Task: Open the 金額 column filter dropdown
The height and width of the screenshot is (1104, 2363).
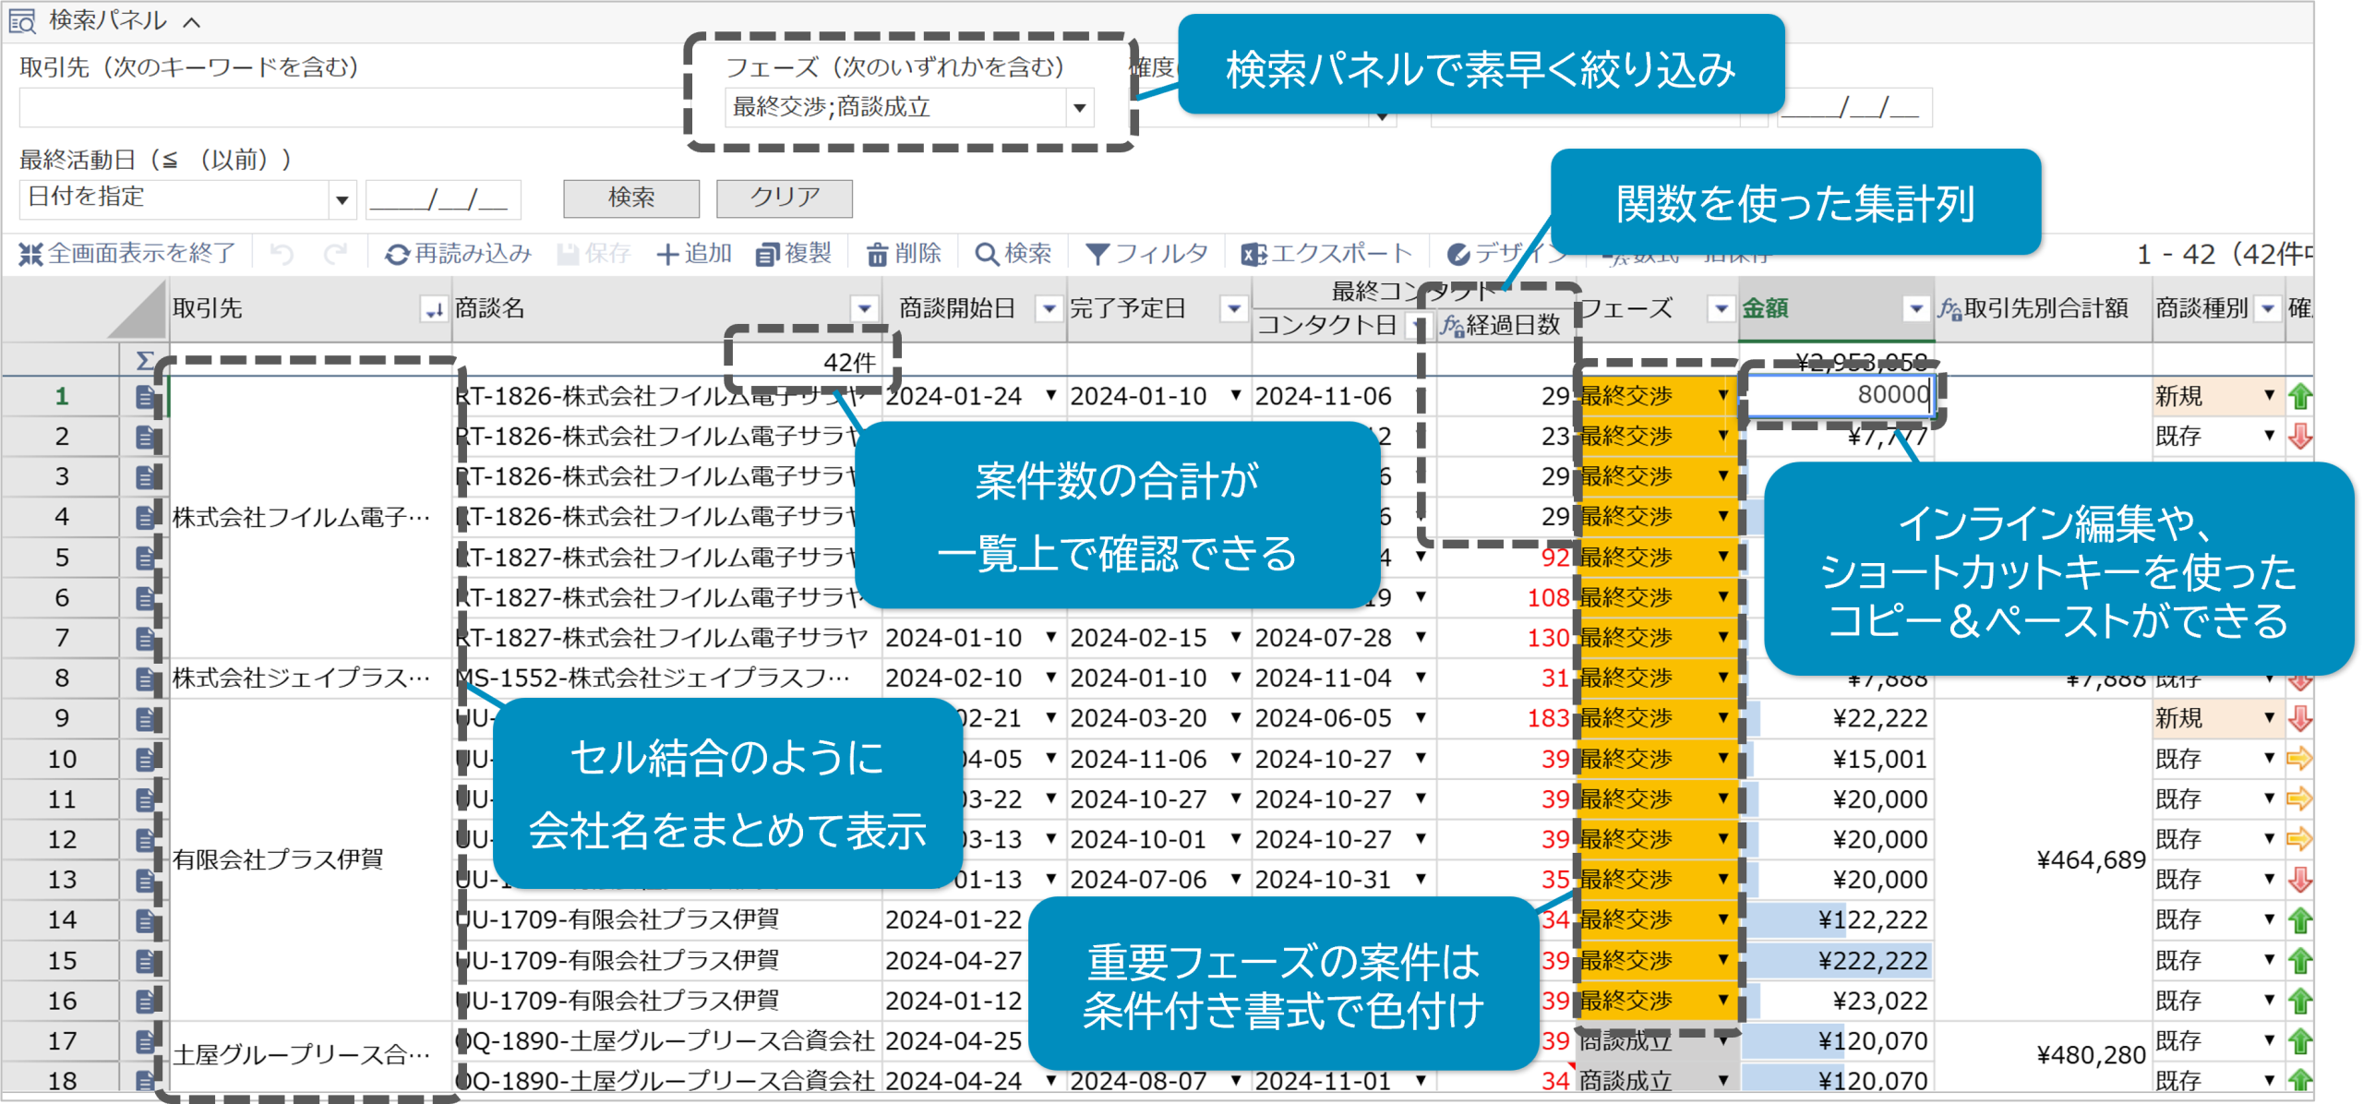Action: click(x=1917, y=309)
